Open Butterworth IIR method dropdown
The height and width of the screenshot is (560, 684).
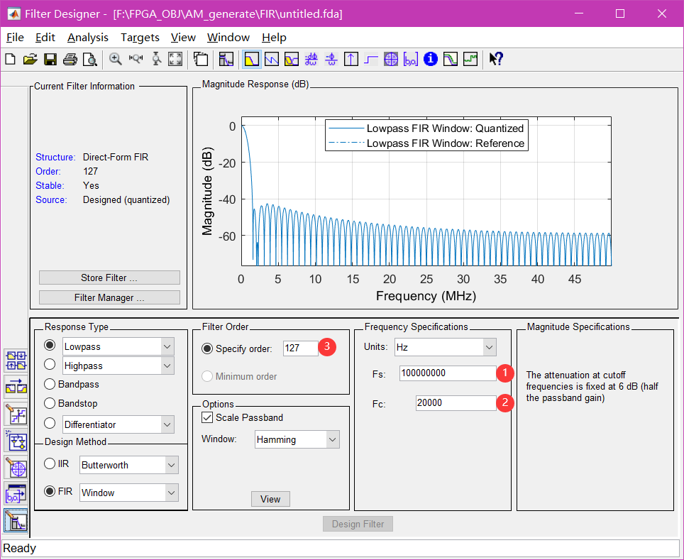coord(172,466)
